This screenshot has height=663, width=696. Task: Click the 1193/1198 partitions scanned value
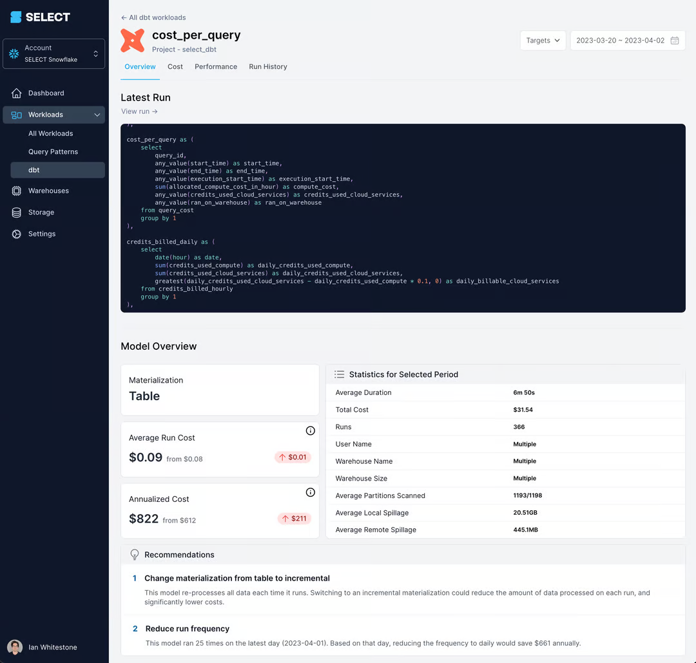(527, 495)
